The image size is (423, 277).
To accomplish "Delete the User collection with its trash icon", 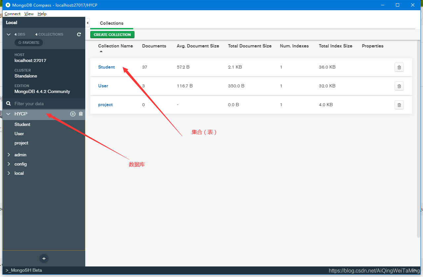I will click(x=399, y=86).
